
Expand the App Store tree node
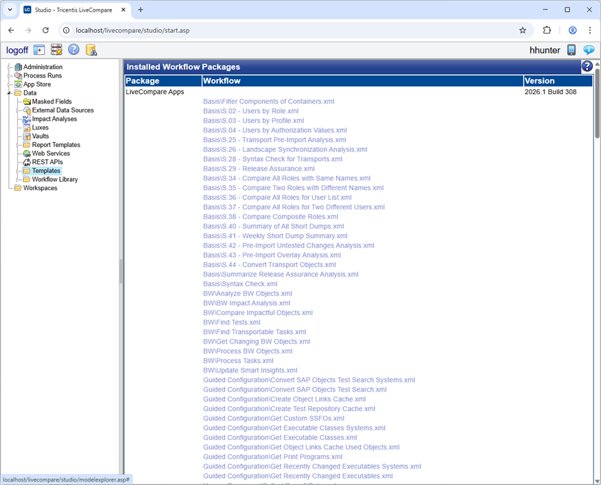click(10, 84)
